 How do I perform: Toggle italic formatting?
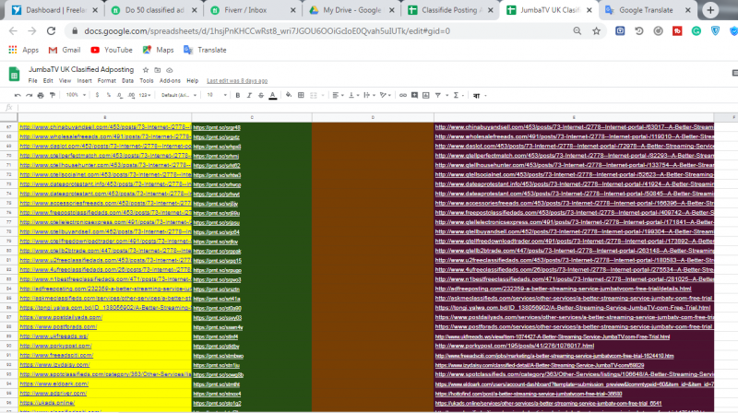click(x=249, y=96)
